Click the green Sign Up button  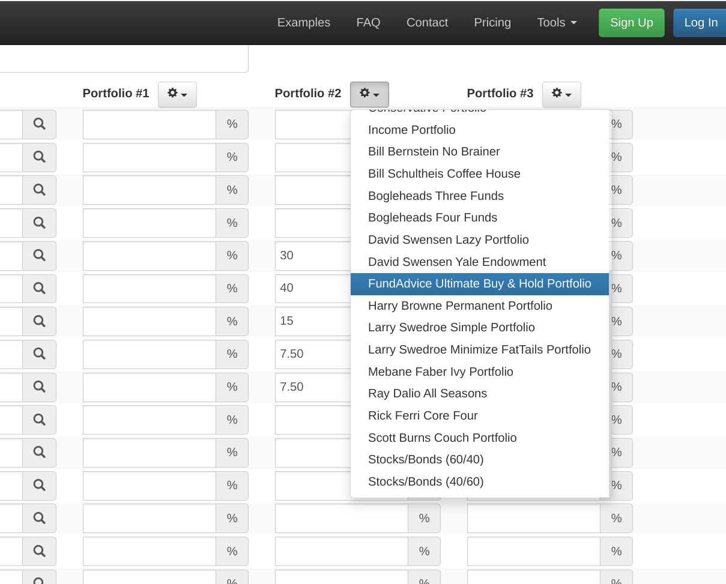tap(632, 23)
